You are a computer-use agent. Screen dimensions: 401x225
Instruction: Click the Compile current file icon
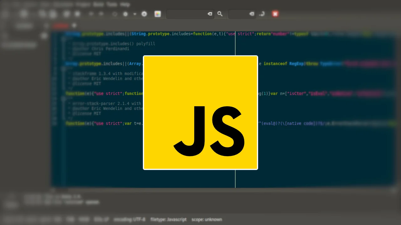point(115,14)
